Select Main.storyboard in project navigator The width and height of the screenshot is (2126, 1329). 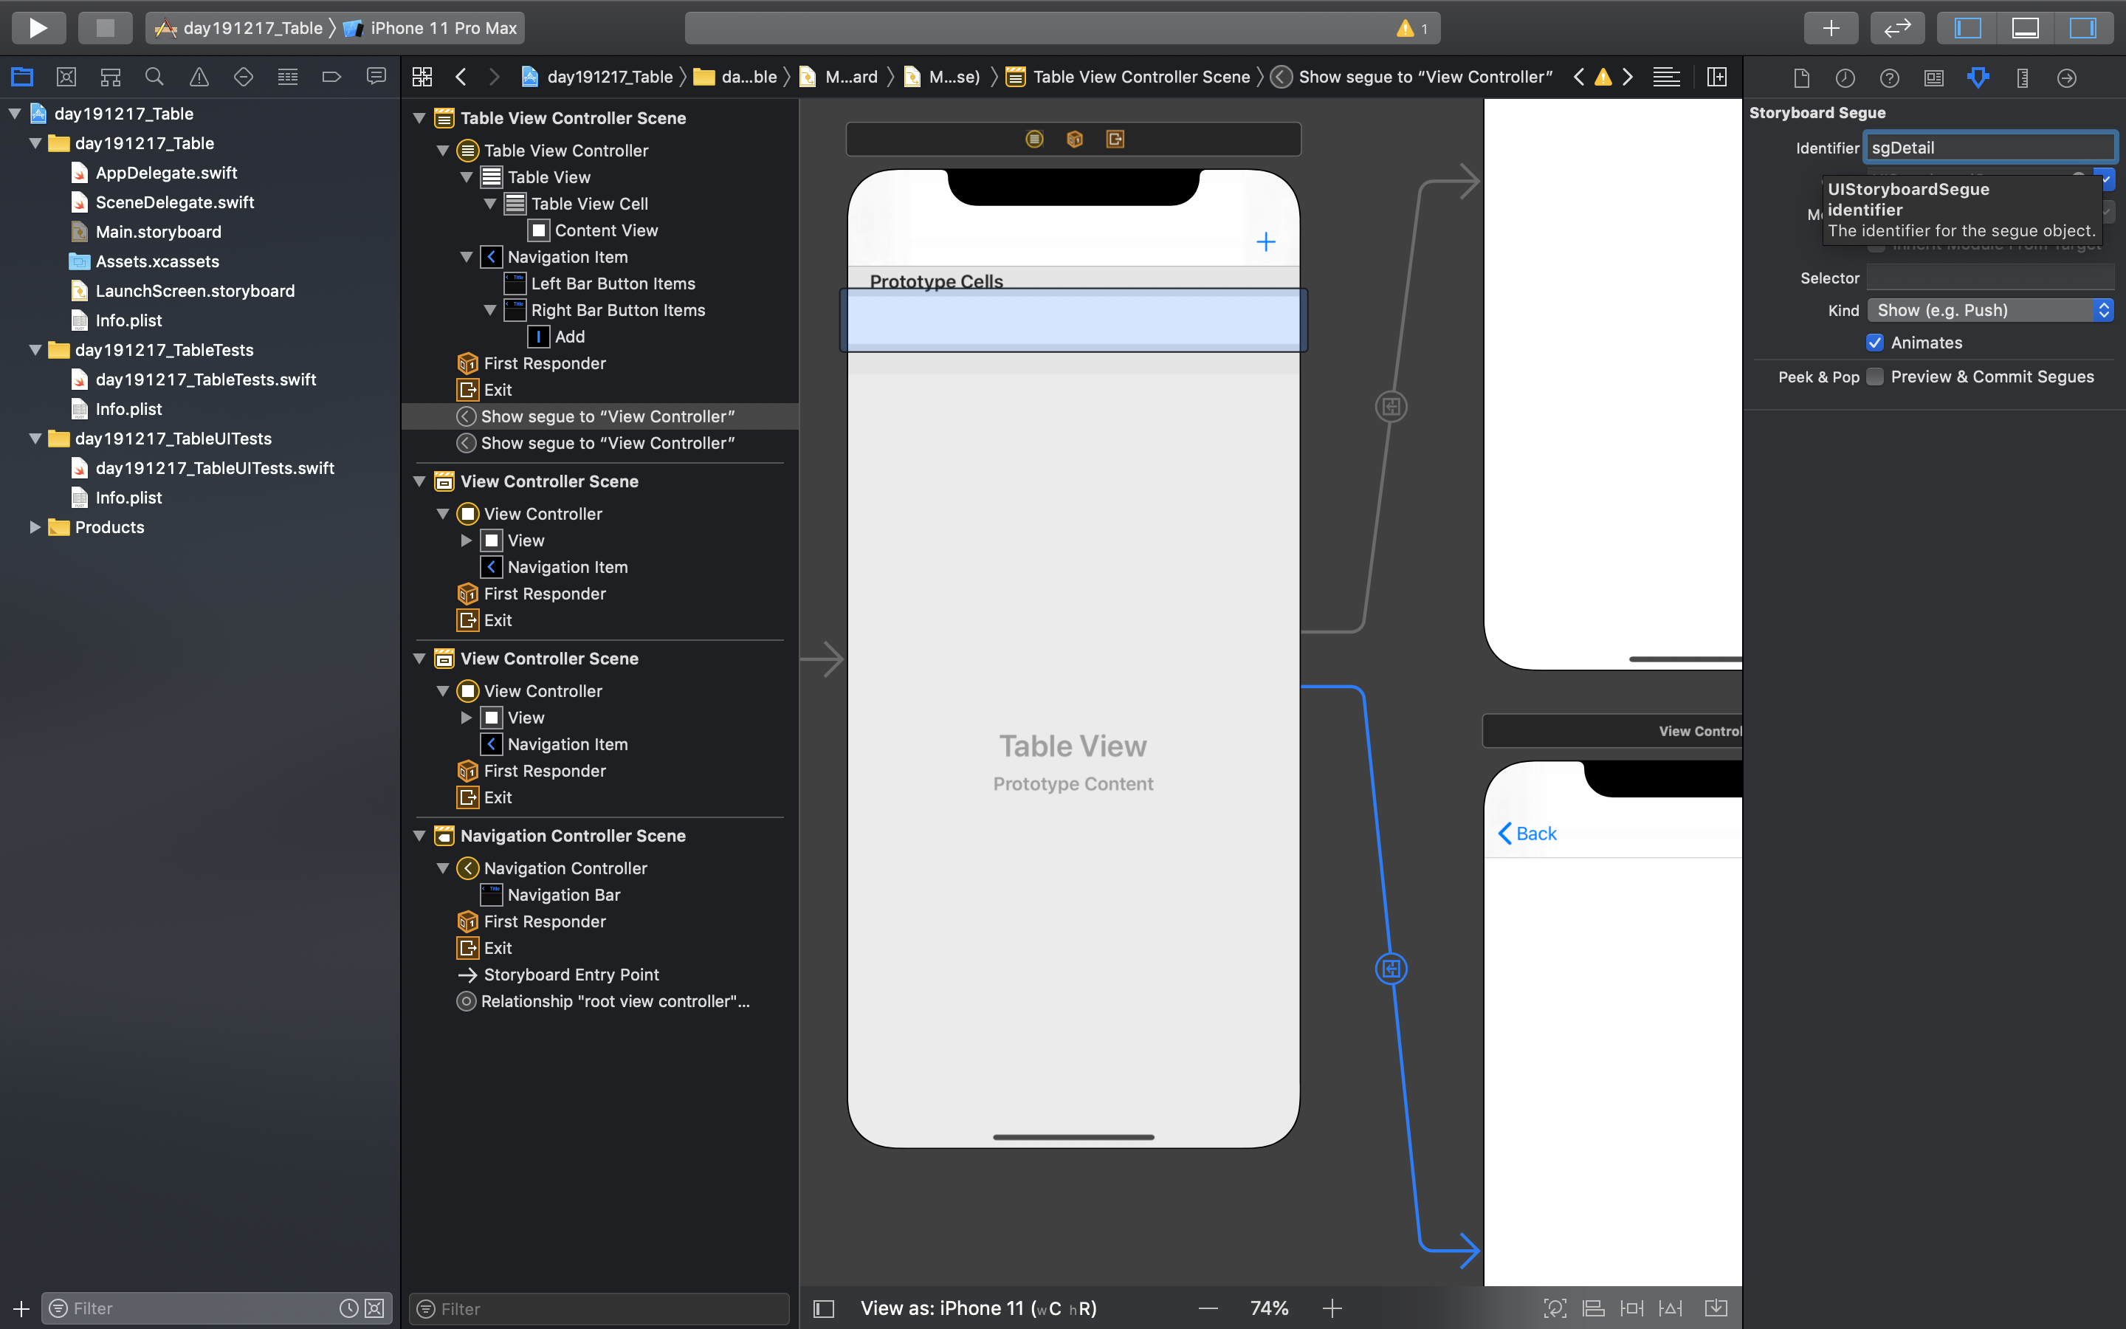[x=158, y=232]
